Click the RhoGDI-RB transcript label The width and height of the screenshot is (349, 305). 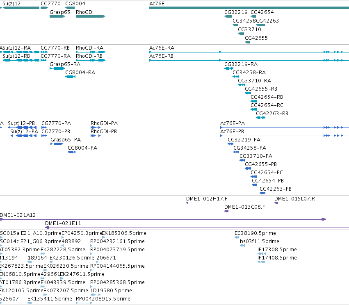pyautogui.click(x=89, y=56)
